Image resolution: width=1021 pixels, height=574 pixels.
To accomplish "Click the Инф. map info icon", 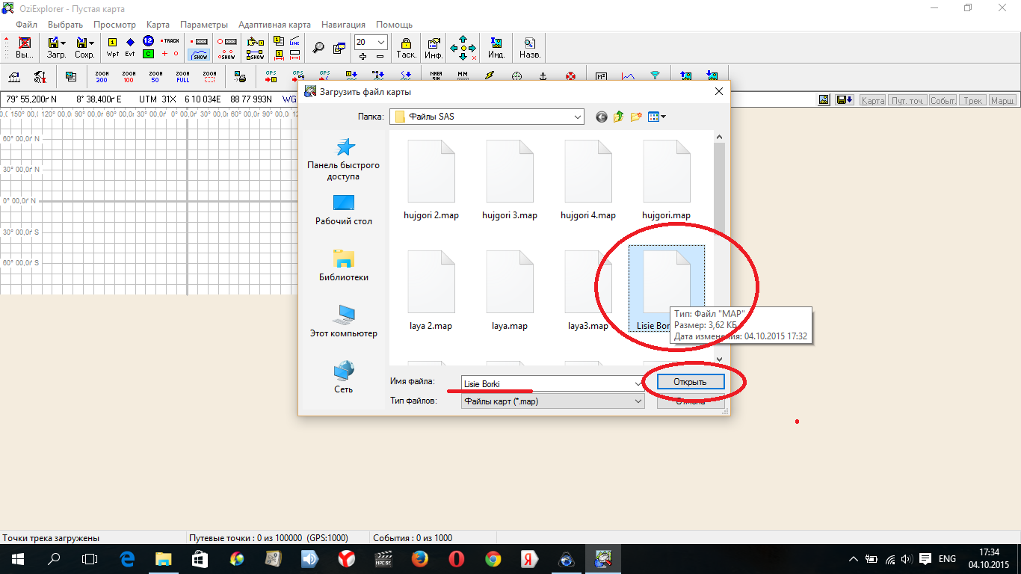I will (434, 48).
